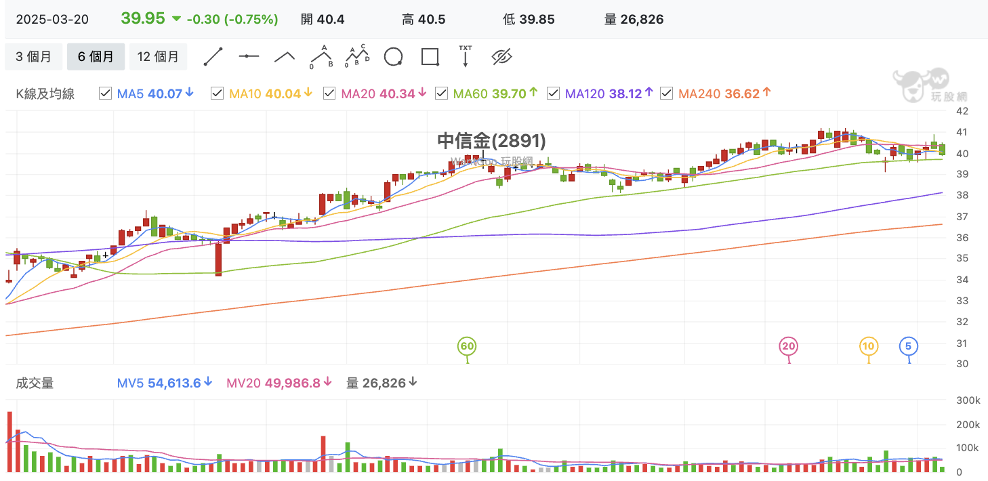This screenshot has width=988, height=481.
Task: Click the K線及均線 section label
Action: tap(45, 94)
